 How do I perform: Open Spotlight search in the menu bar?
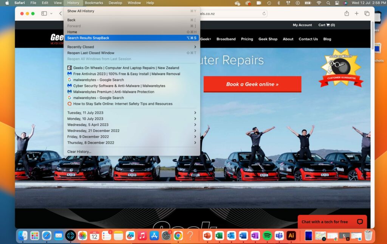pos(328,3)
